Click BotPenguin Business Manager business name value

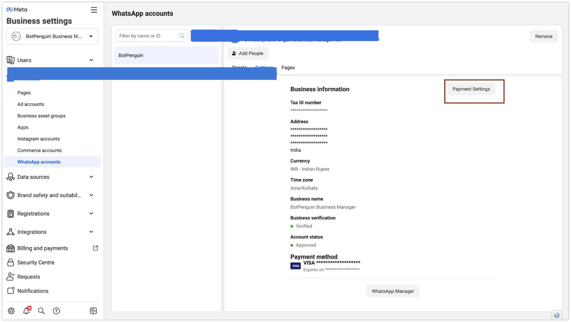[x=323, y=207]
